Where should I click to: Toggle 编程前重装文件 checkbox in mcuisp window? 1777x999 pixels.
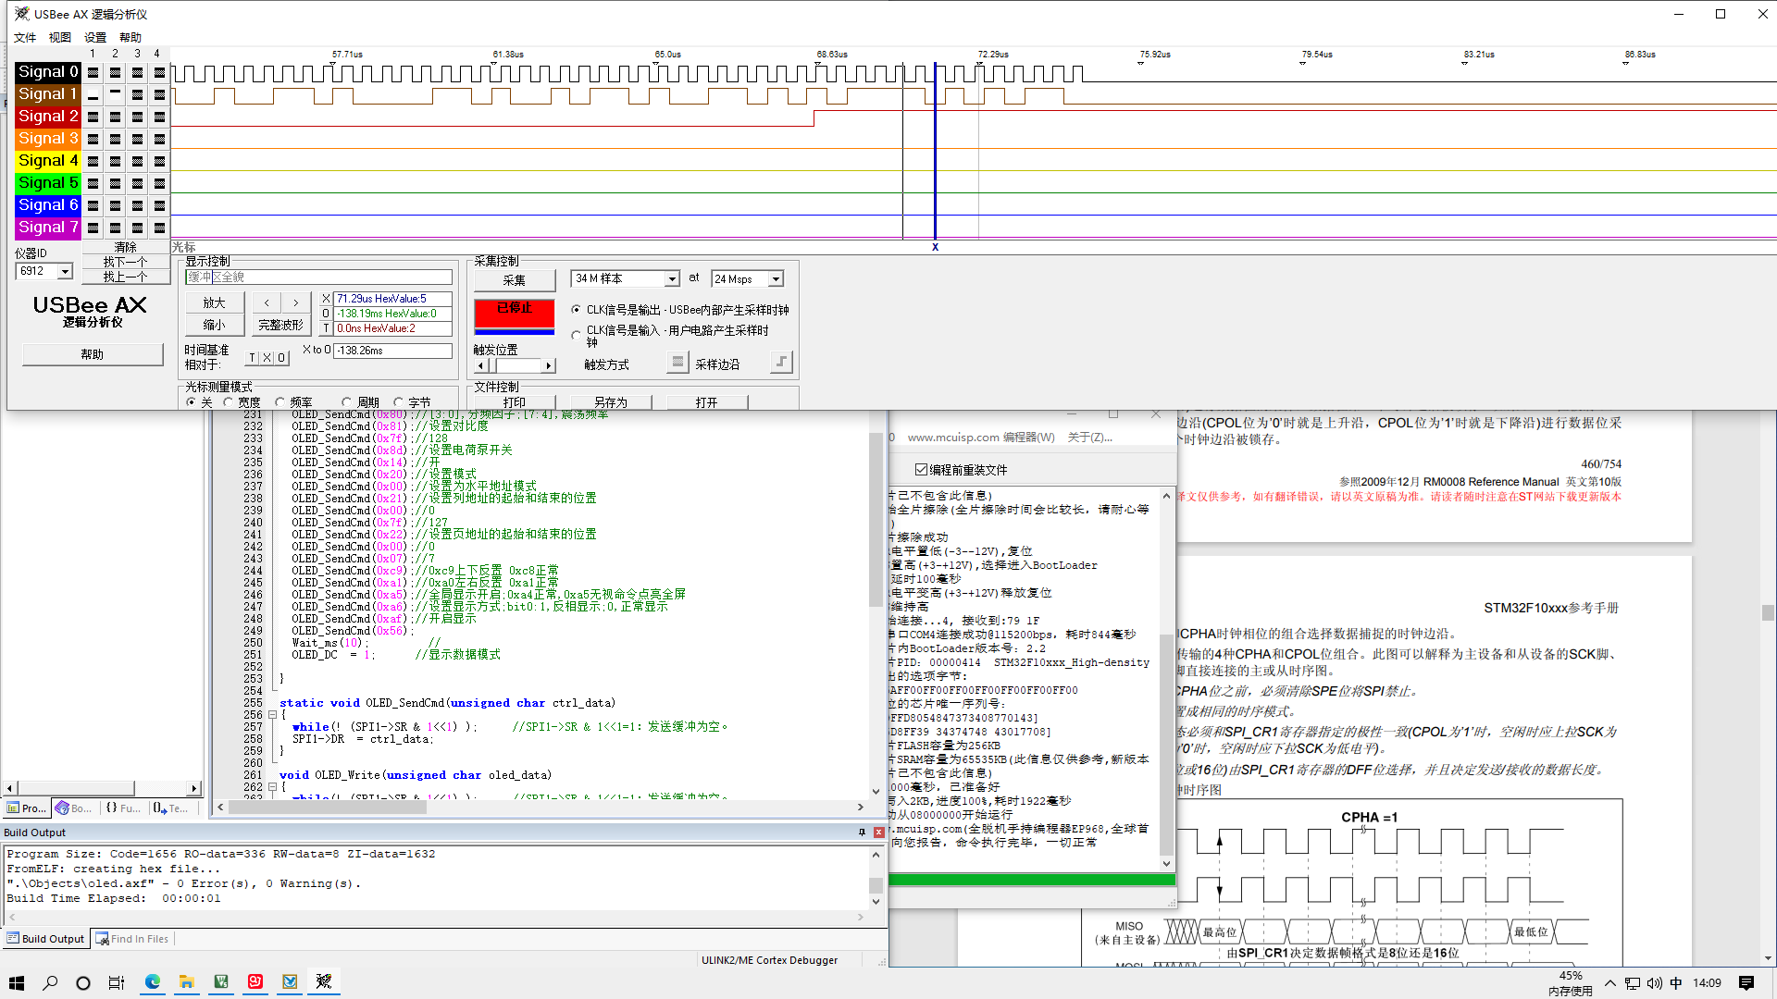(921, 470)
